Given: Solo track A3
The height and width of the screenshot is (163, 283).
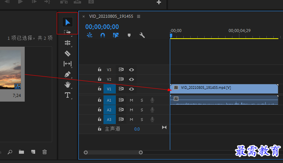Looking at the screenshot, I should click(142, 119).
